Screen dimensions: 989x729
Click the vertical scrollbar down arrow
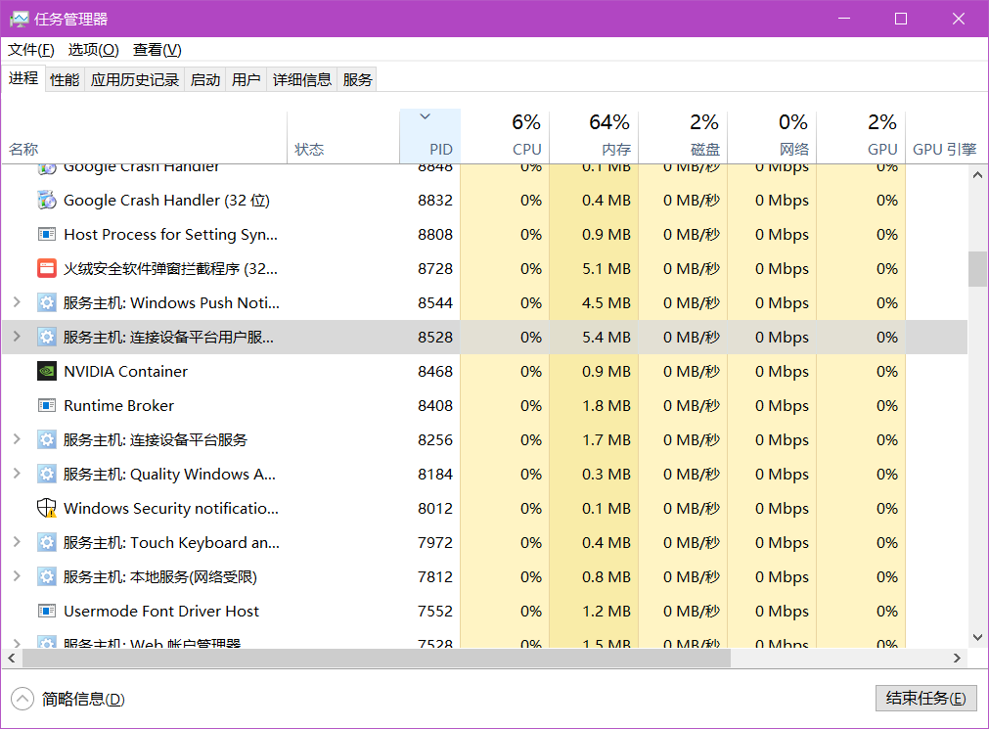pos(977,637)
